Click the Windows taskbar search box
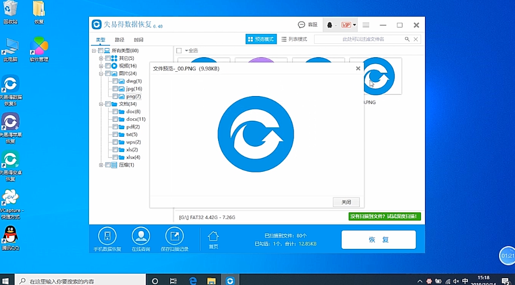 81,281
